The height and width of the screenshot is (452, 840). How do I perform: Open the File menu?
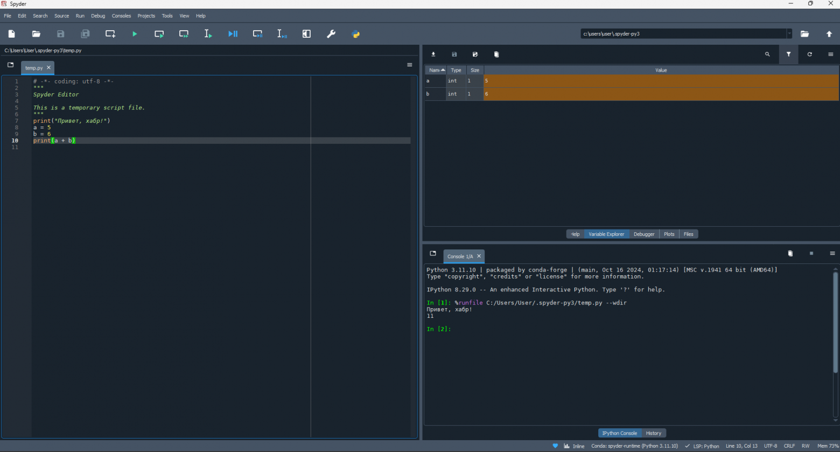pyautogui.click(x=8, y=16)
